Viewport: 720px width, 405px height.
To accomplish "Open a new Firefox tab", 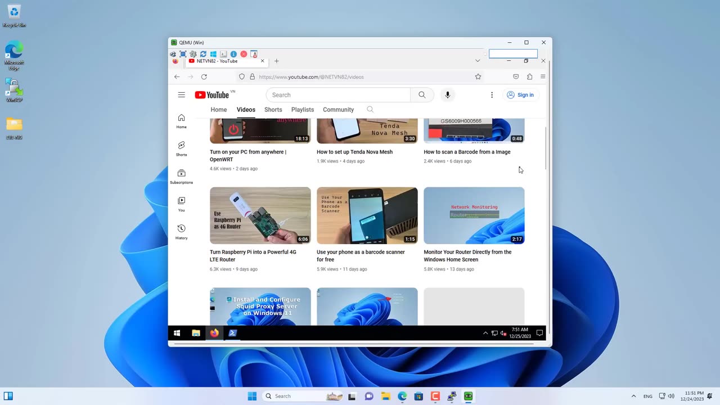I will [x=276, y=61].
